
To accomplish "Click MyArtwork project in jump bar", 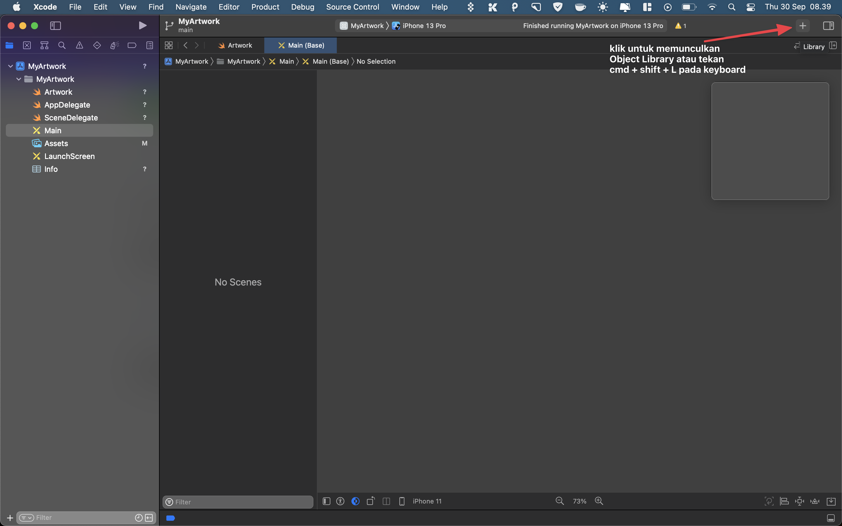I will [x=187, y=62].
